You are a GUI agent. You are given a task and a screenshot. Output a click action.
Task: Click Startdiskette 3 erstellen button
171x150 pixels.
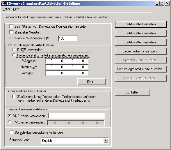(x=141, y=42)
